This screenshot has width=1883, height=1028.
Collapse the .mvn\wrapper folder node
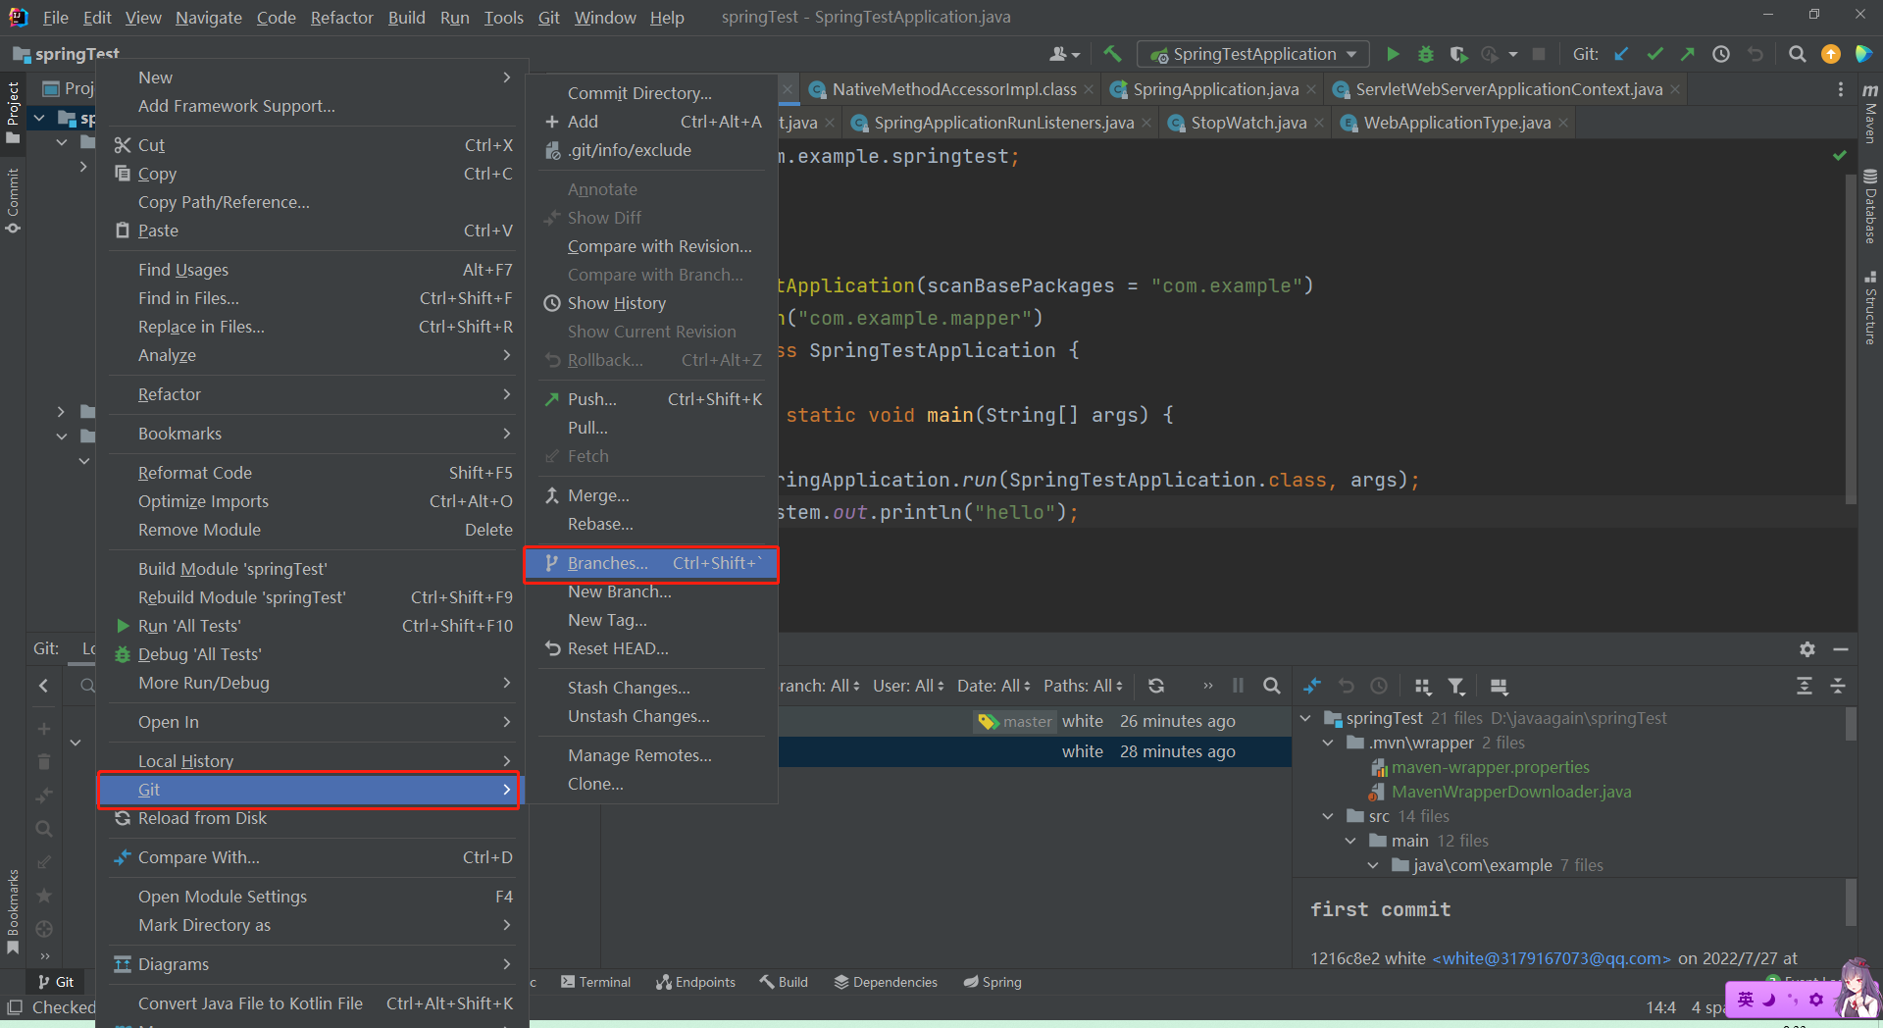[1328, 743]
